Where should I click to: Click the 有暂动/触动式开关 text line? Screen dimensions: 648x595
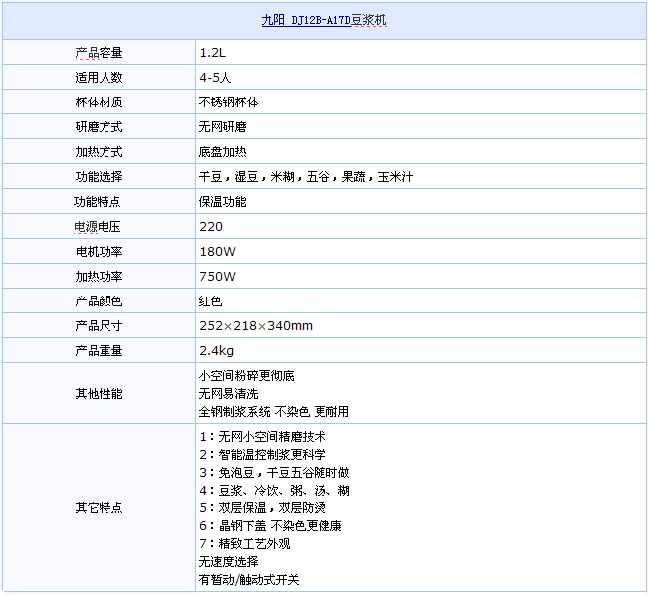coord(248,579)
